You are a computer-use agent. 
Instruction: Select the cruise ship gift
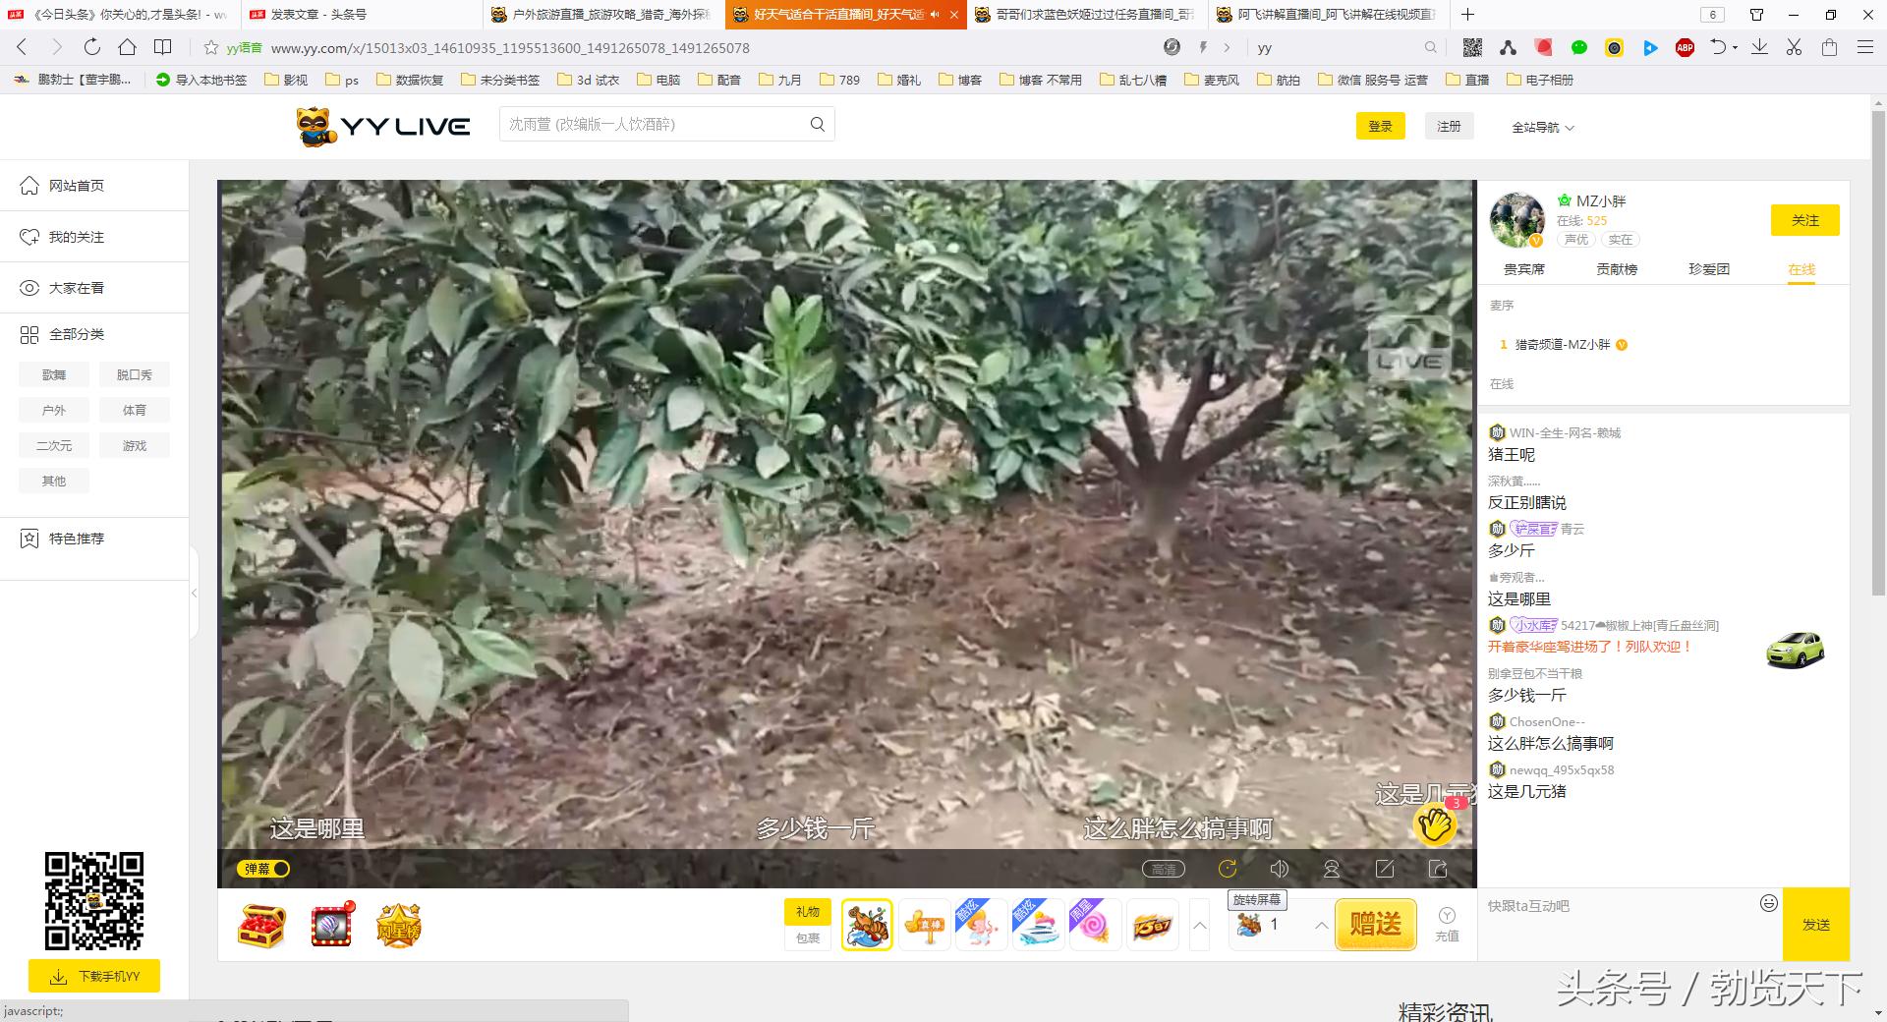[x=1038, y=925]
